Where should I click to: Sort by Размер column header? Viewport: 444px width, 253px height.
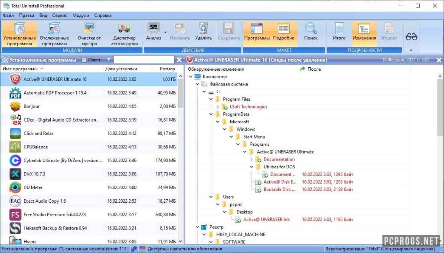tap(164, 69)
